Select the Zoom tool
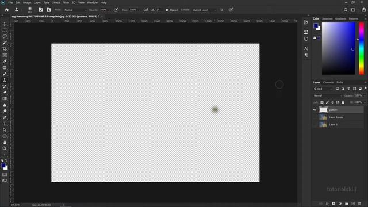This screenshot has height=207, width=368. [x=5, y=148]
